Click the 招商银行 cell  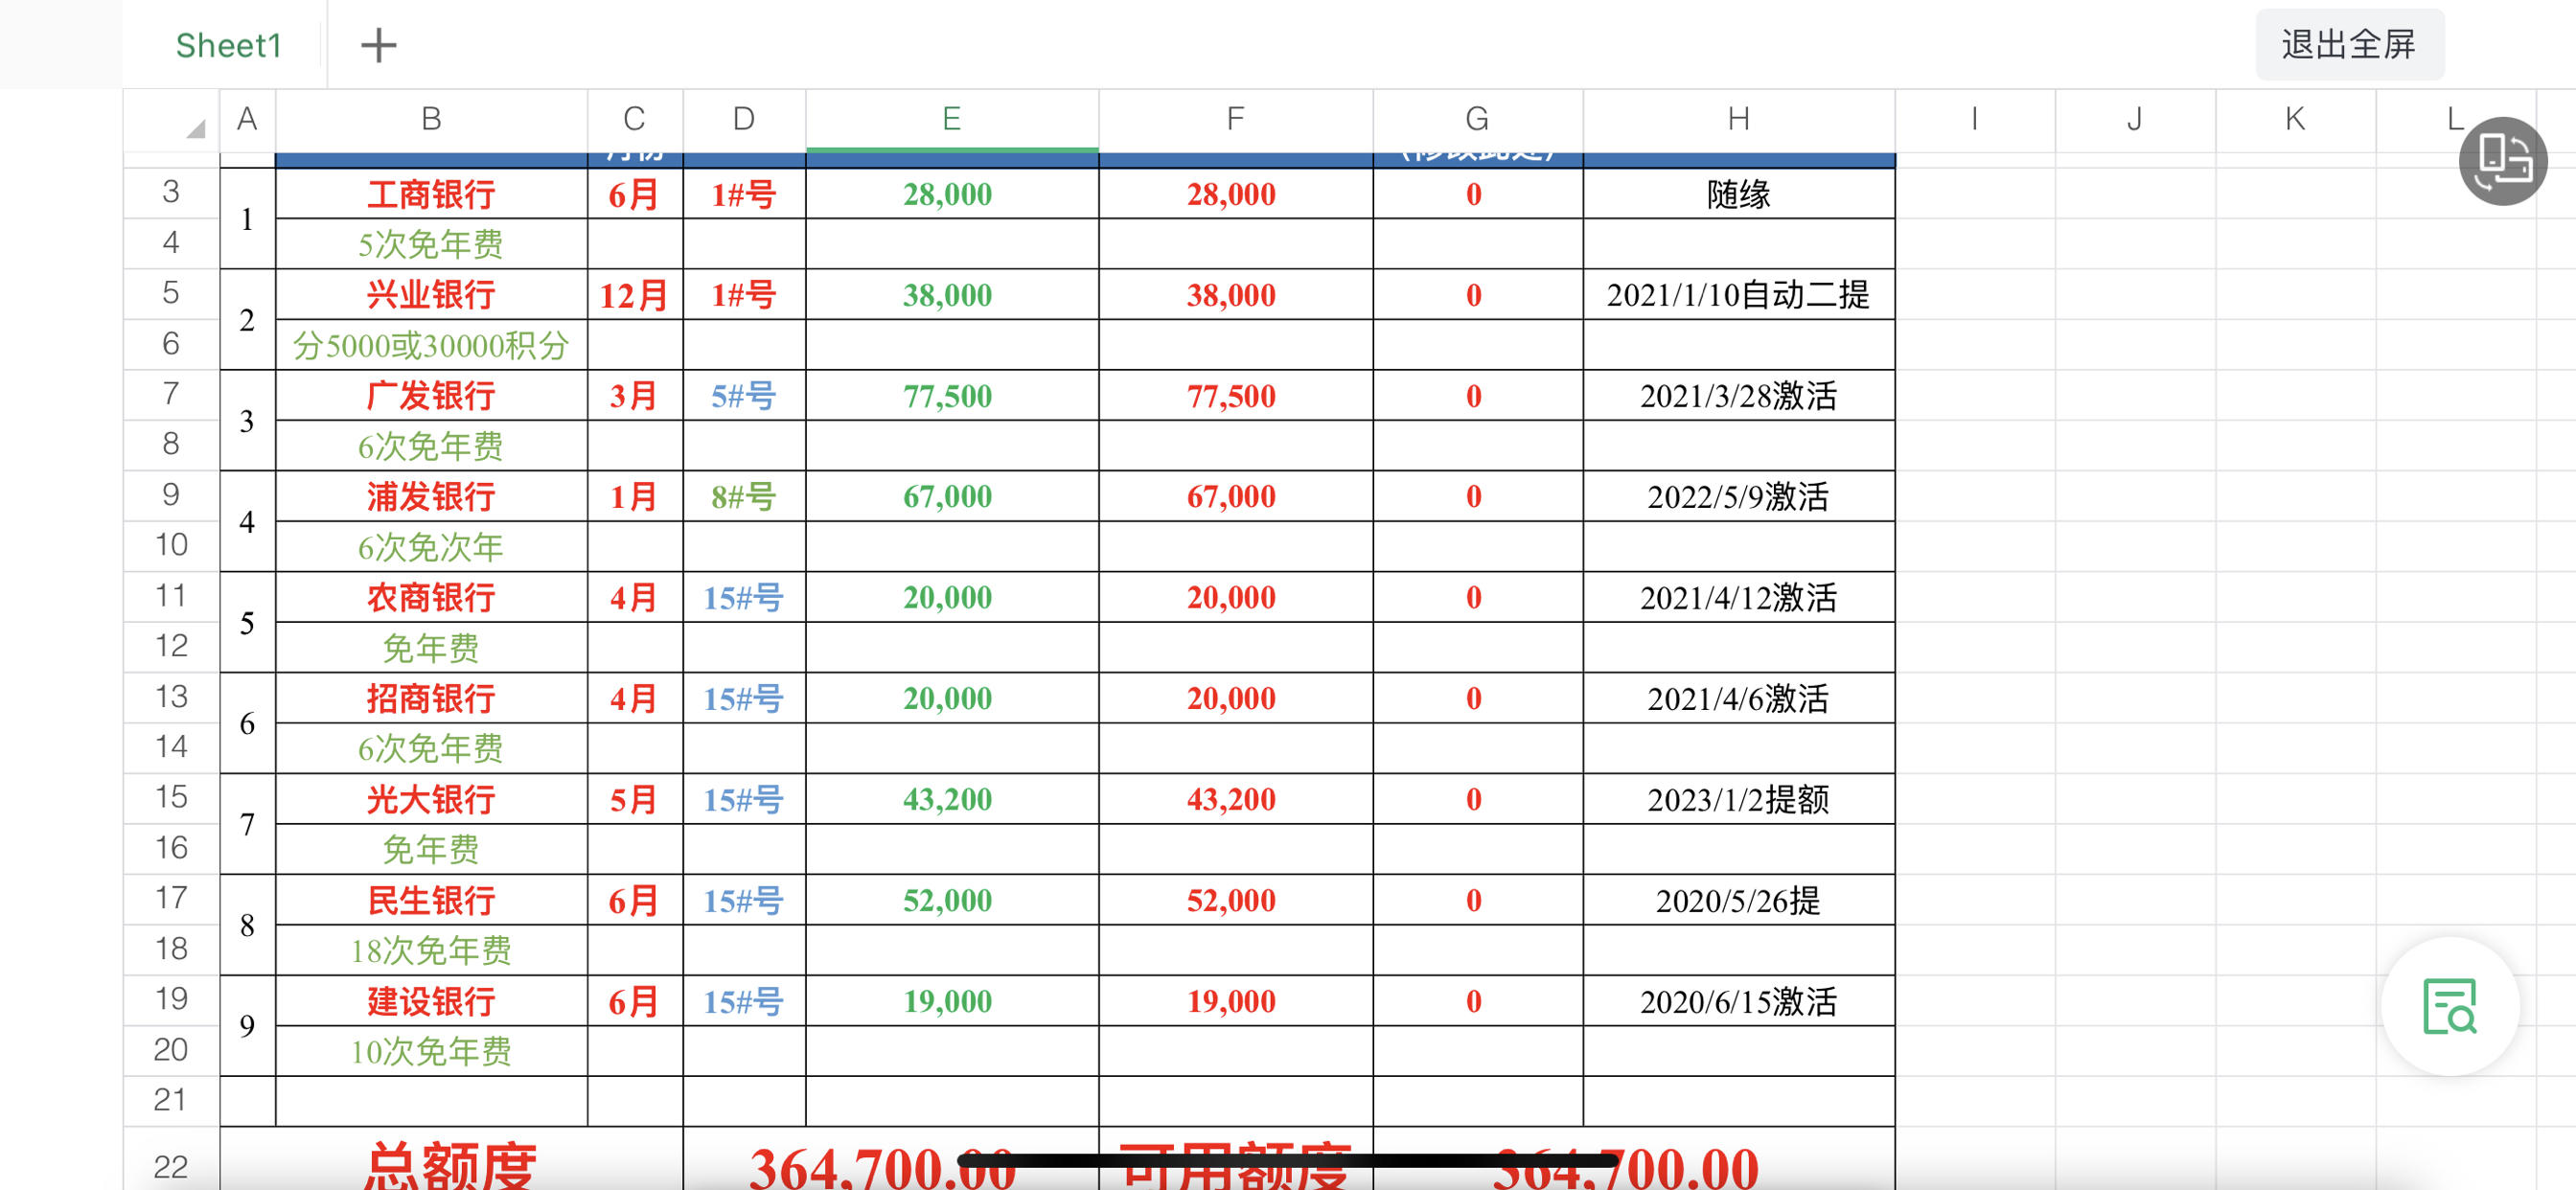(x=431, y=698)
